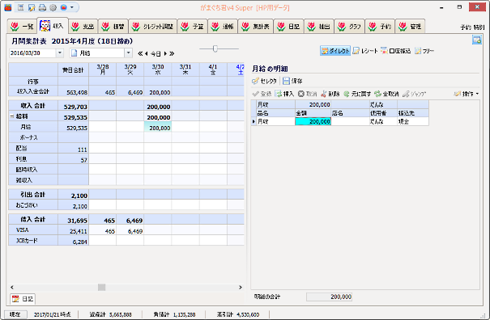
Task: Click the 日記 button at bottom left
Action: 23,299
